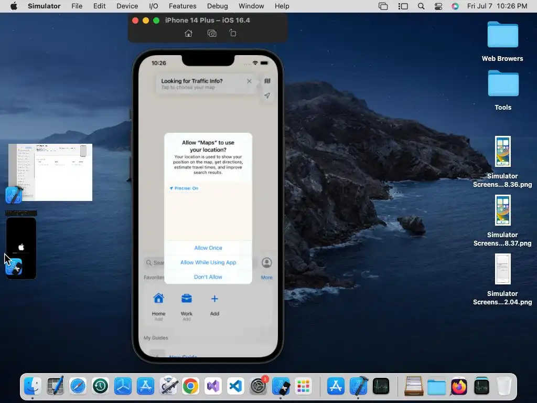Click the Simulator icon in the Dock
This screenshot has height=403, width=537.
pos(281,386)
